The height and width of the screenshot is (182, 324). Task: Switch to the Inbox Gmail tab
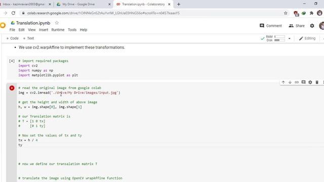(24, 4)
